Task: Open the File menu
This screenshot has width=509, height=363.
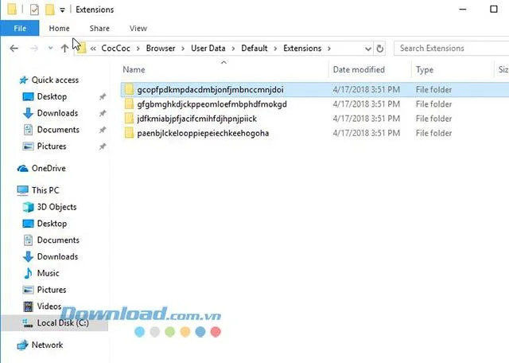Action: pos(20,29)
